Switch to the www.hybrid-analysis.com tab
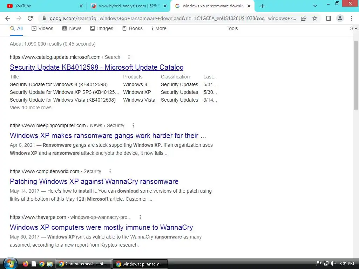 128,6
